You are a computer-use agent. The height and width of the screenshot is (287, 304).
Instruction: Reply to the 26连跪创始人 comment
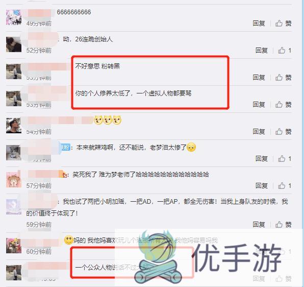tap(262, 51)
